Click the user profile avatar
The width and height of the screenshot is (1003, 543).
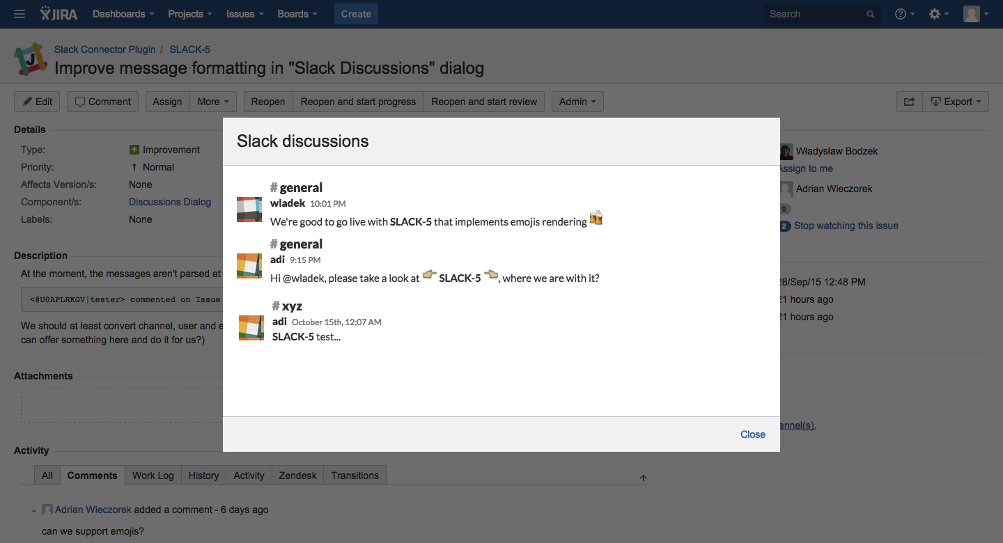pos(975,14)
